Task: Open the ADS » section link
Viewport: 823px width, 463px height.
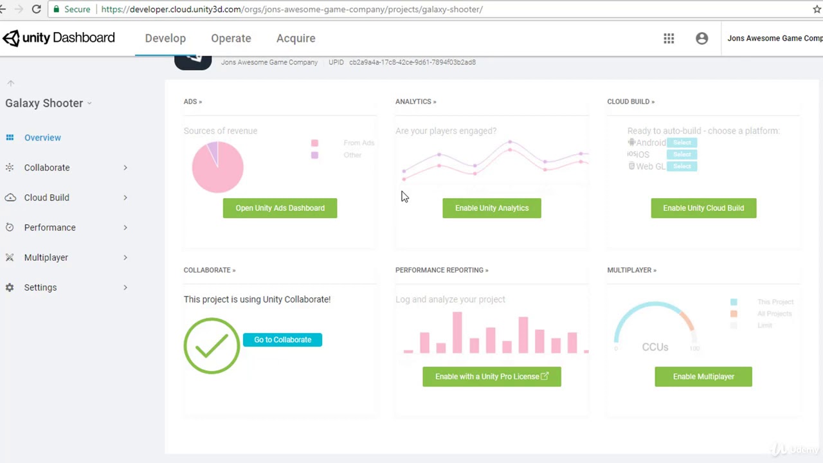Action: pos(193,102)
